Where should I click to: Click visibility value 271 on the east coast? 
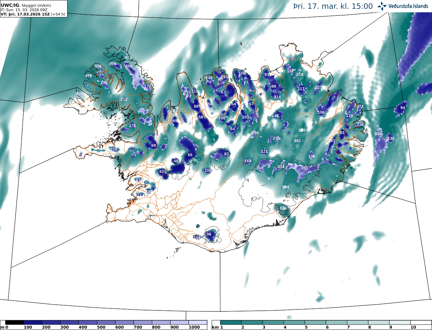click(x=360, y=106)
